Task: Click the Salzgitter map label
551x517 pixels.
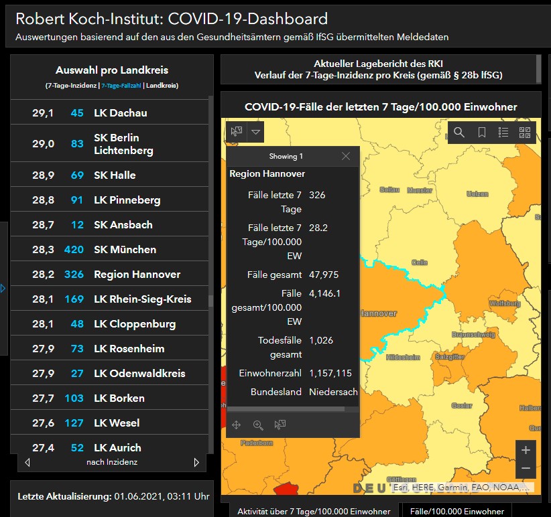Action: click(x=450, y=356)
